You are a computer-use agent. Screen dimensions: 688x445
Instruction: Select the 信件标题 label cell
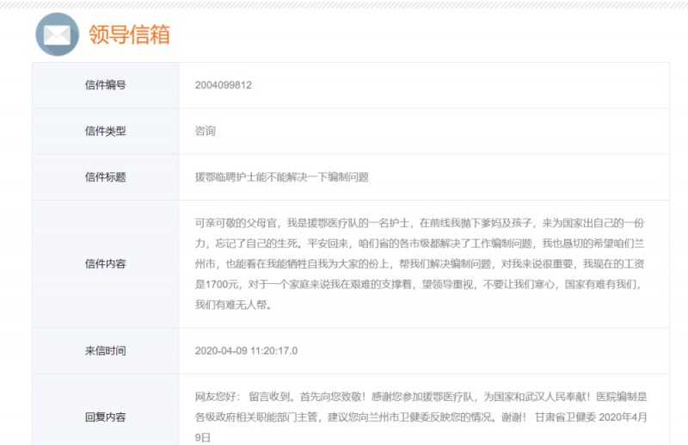pyautogui.click(x=105, y=177)
